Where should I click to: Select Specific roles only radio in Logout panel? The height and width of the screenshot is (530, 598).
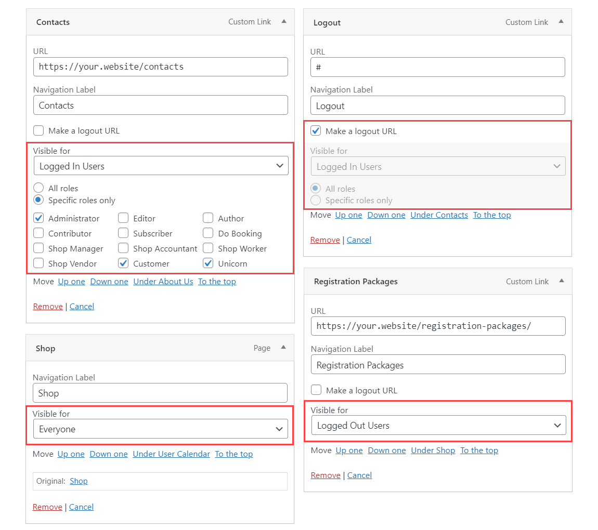tap(316, 200)
